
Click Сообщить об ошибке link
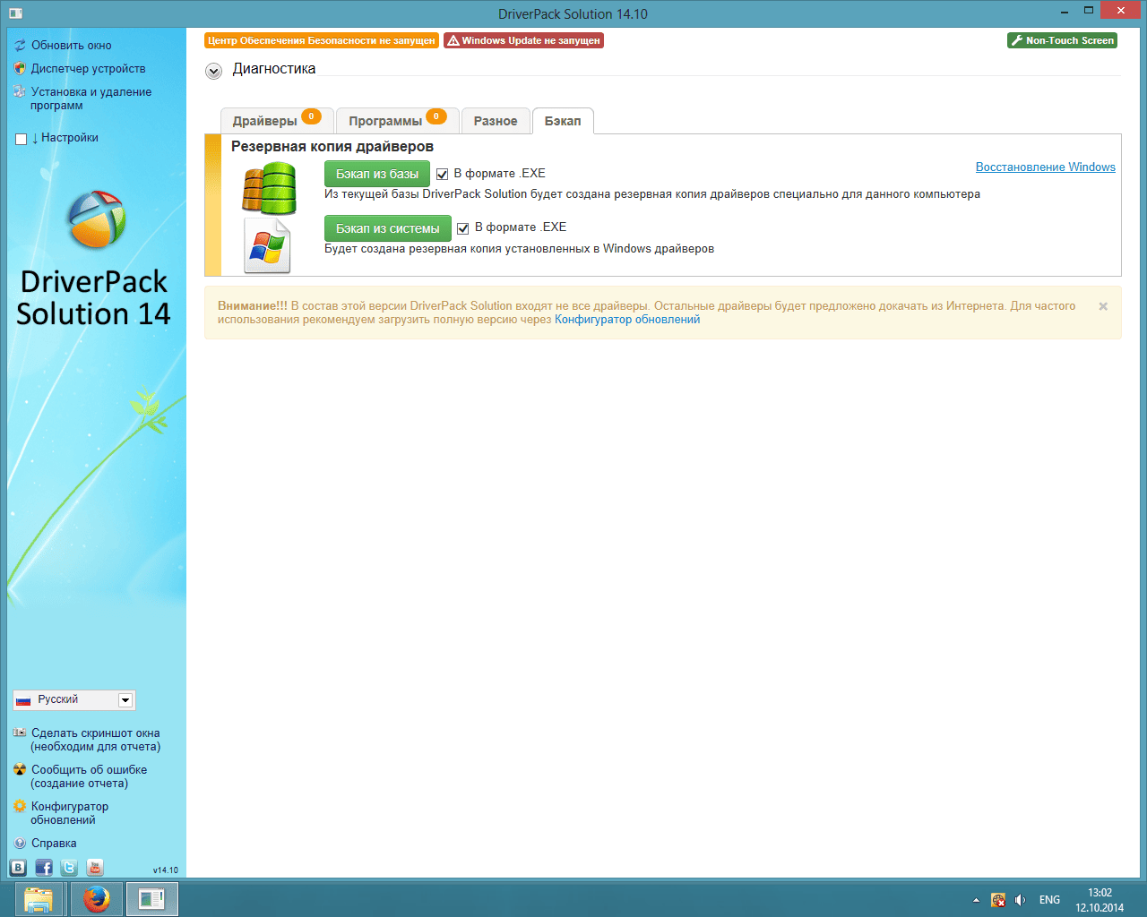(x=89, y=776)
